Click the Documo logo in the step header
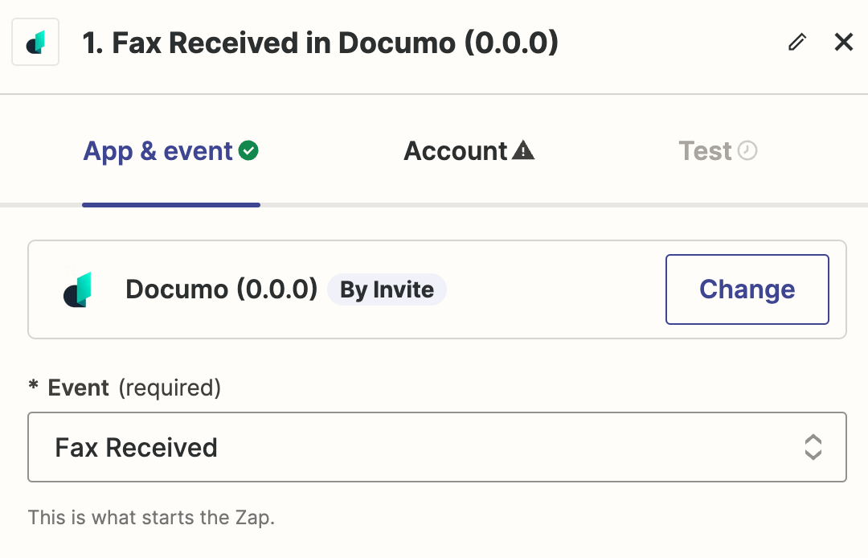Image resolution: width=868 pixels, height=558 pixels. (35, 42)
